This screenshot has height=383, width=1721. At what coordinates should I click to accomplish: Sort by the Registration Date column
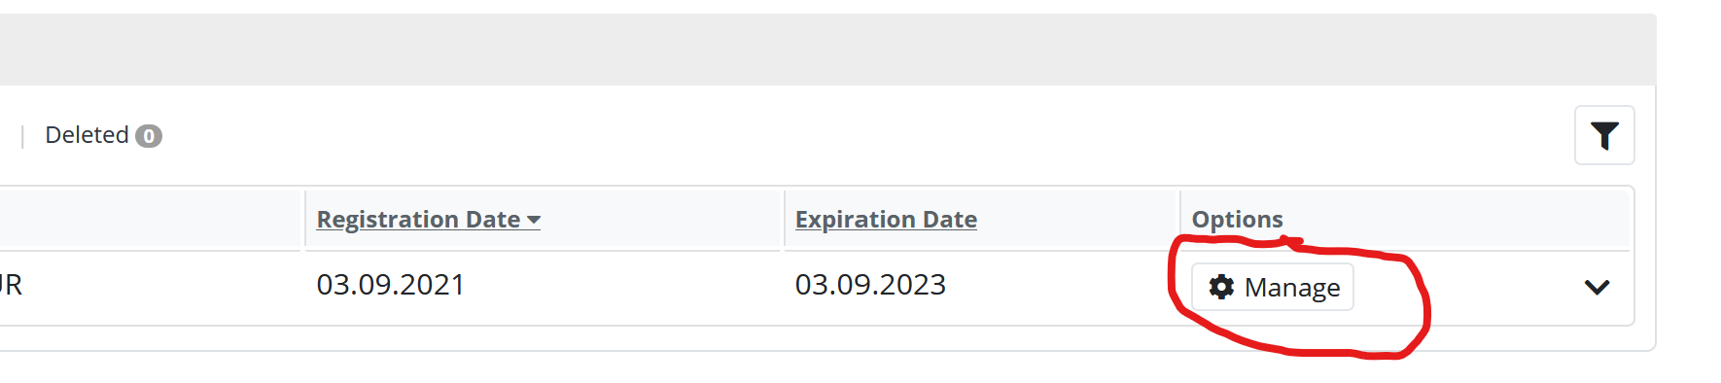coord(418,220)
